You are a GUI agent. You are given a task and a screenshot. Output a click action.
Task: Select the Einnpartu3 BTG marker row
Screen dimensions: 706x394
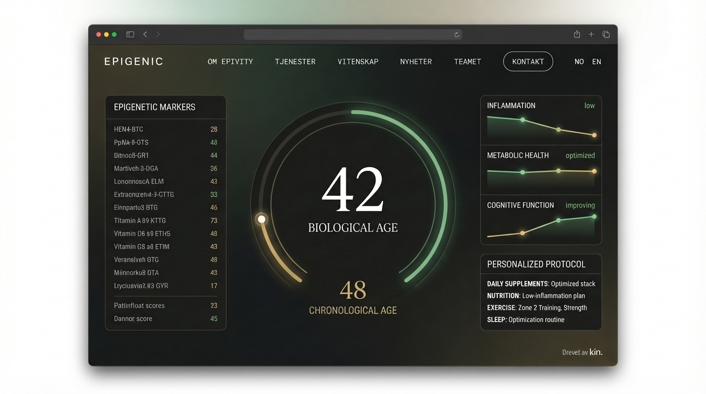(x=165, y=208)
